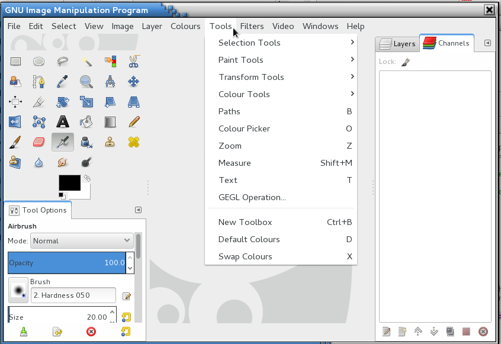Image resolution: width=501 pixels, height=344 pixels.
Task: Reset to default colours small black-white icon
Action: (x=62, y=195)
